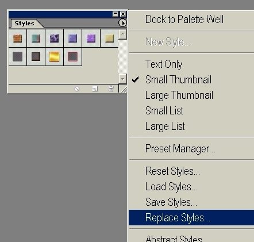
Task: Select the checked Small Thumbnail view option
Action: [x=178, y=79]
